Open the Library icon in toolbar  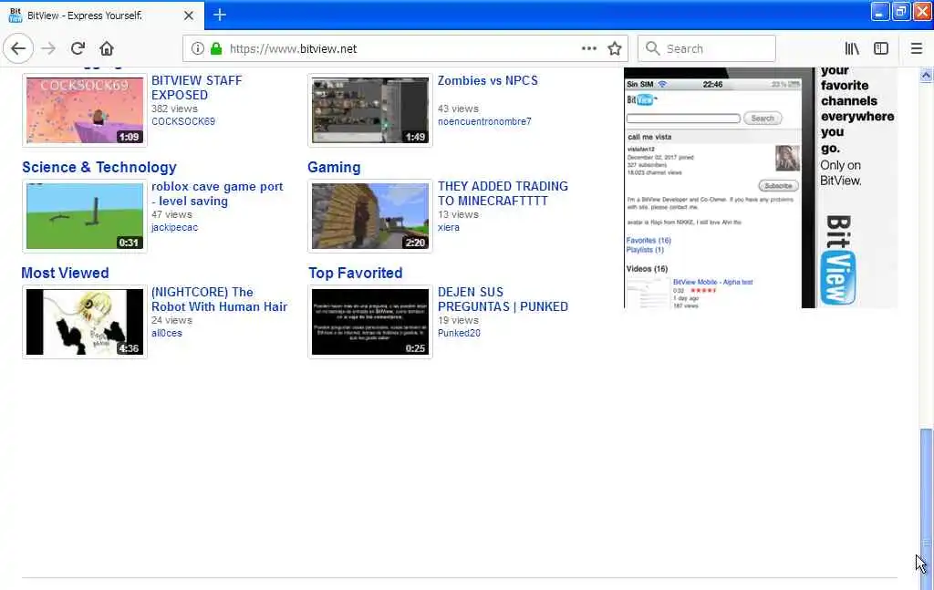852,48
